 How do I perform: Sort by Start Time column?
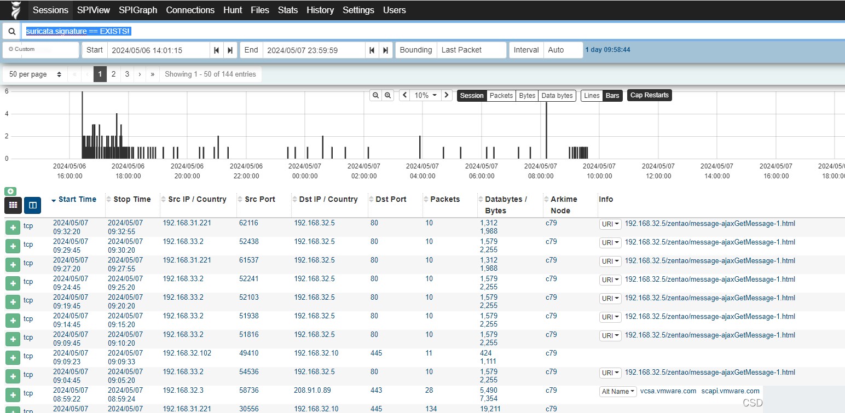coord(77,199)
